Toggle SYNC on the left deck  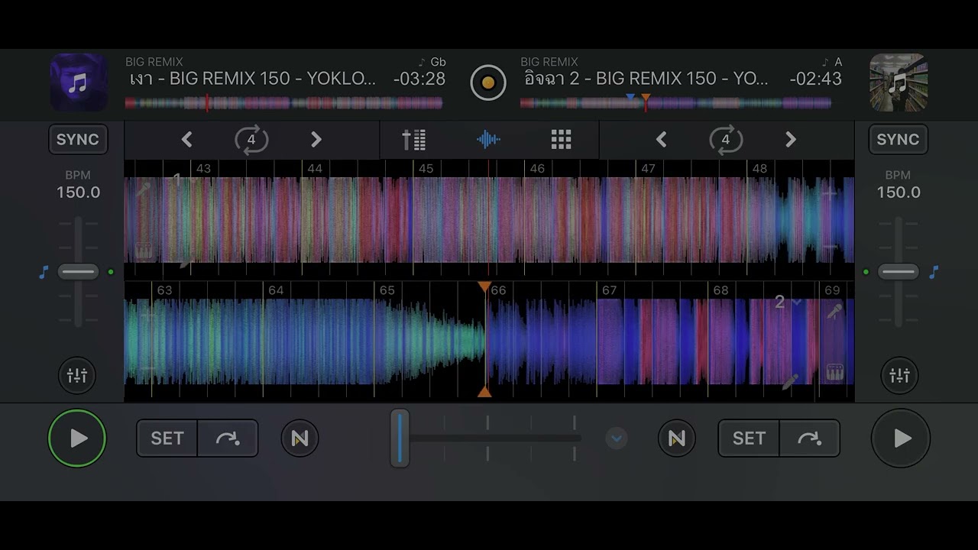pos(77,139)
